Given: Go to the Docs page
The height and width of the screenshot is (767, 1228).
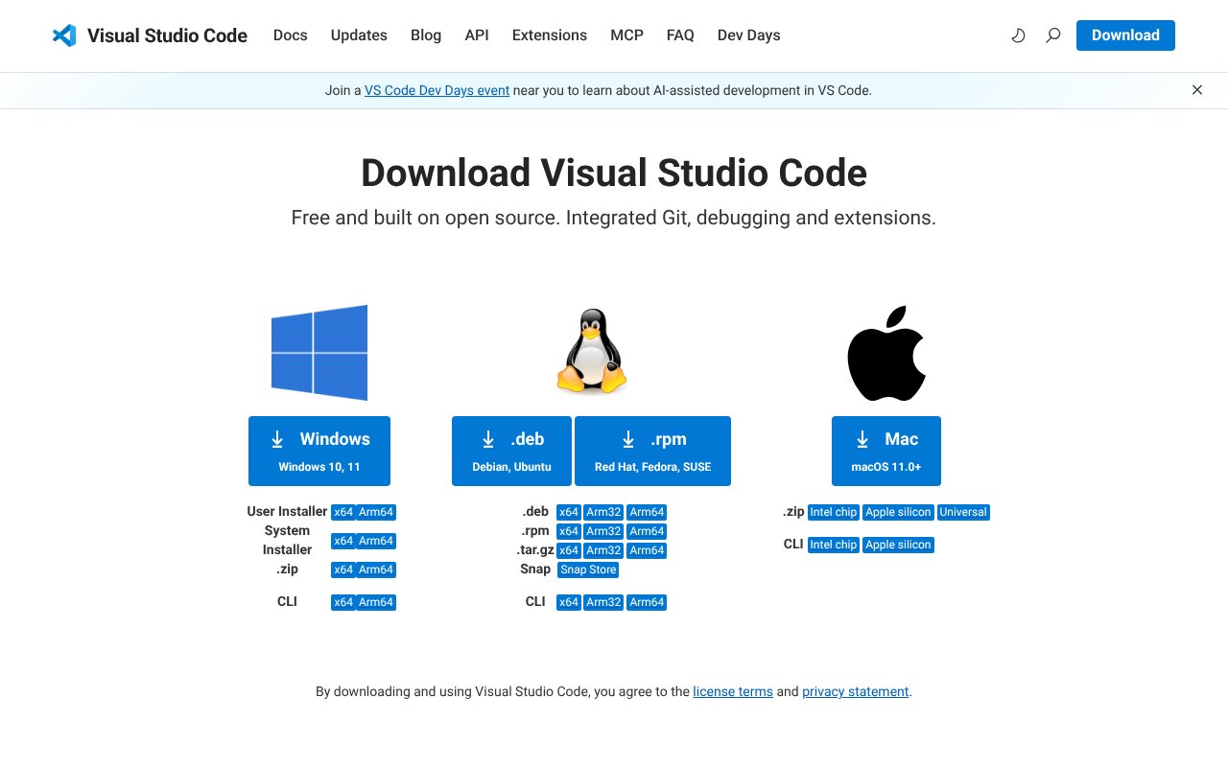Looking at the screenshot, I should tap(290, 35).
